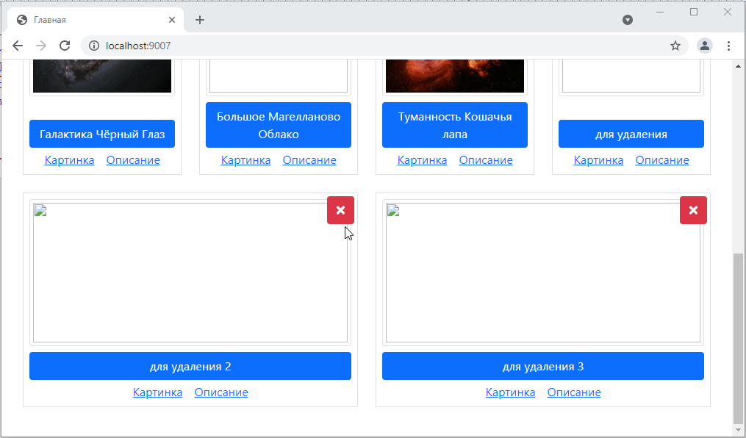Close the 'Главная' tab
746x438 pixels.
coord(172,20)
